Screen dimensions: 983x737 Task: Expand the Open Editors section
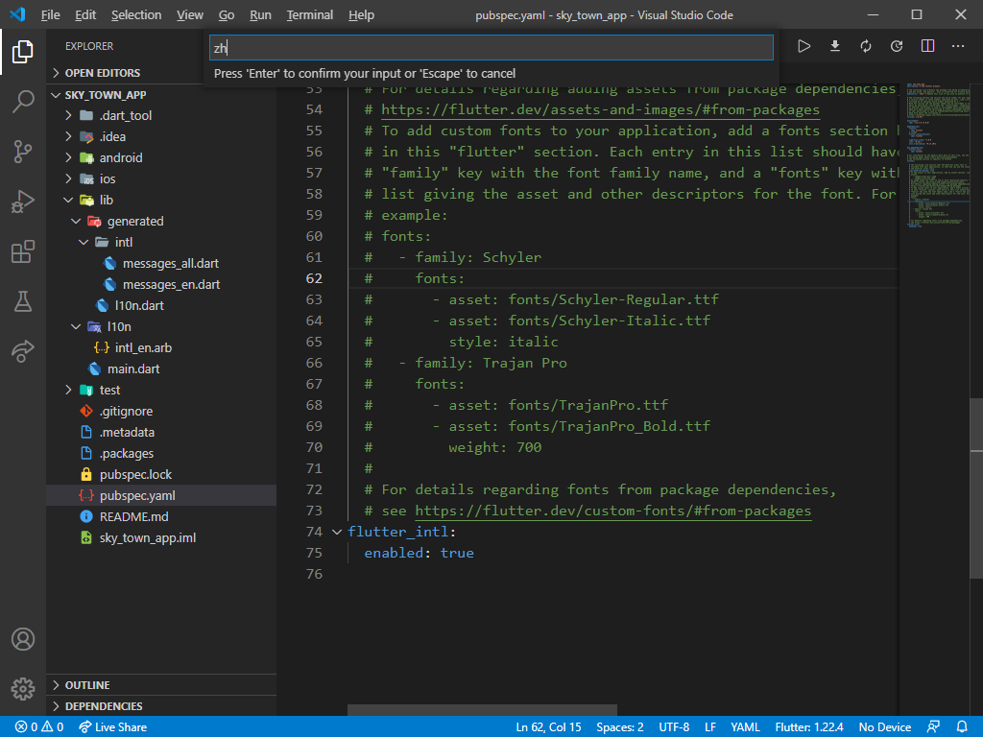pyautogui.click(x=161, y=73)
